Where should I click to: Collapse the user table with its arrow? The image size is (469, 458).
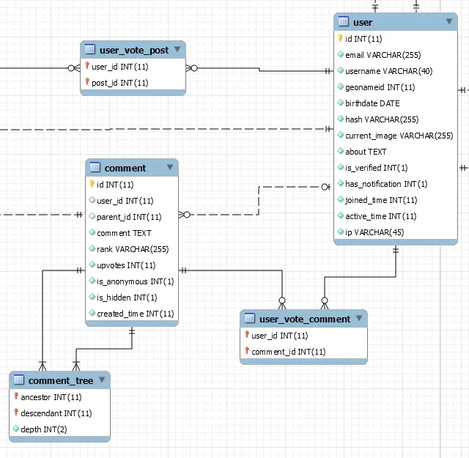coord(449,21)
